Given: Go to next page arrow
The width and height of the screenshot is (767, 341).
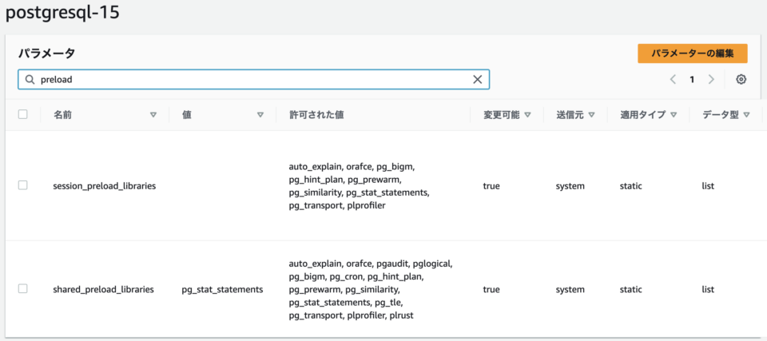Looking at the screenshot, I should pos(711,79).
